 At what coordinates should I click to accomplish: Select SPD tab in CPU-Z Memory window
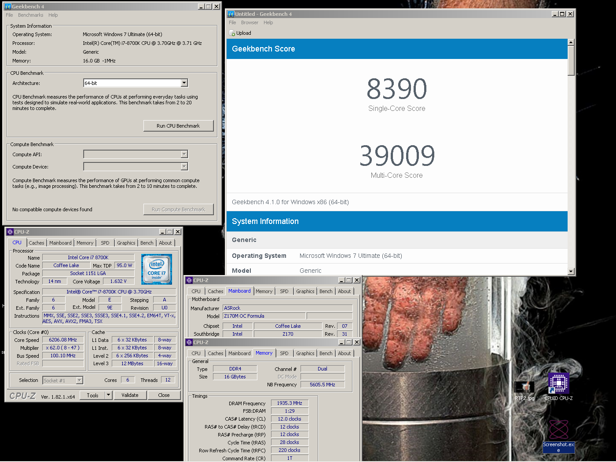284,353
